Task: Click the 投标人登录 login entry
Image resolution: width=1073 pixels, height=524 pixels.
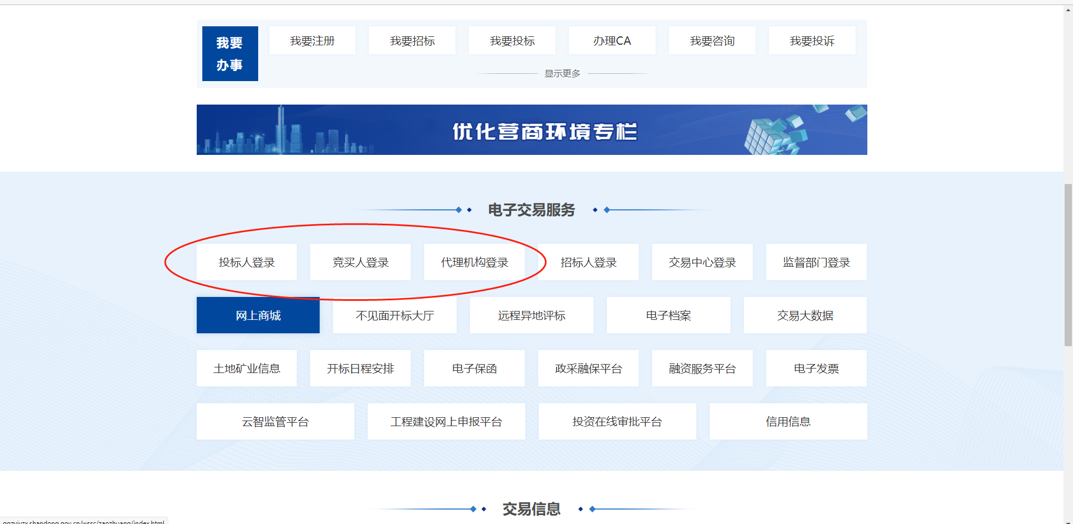Action: pos(246,262)
